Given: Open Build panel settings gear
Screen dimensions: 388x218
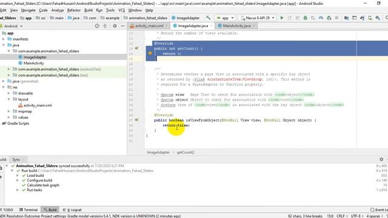Looking at the screenshot, I should 381,159.
